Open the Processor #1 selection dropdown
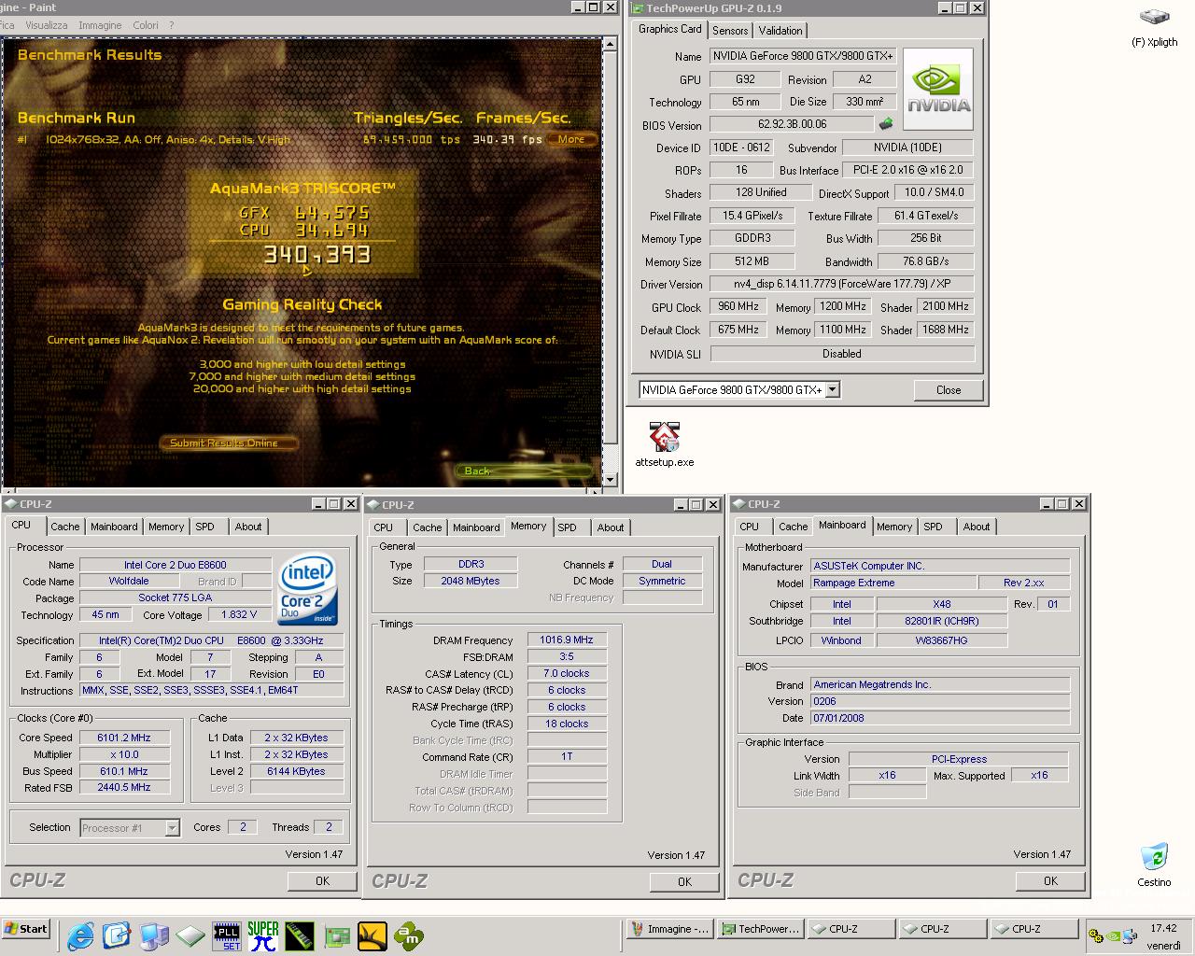Screen dimensions: 1195x956 [x=172, y=827]
